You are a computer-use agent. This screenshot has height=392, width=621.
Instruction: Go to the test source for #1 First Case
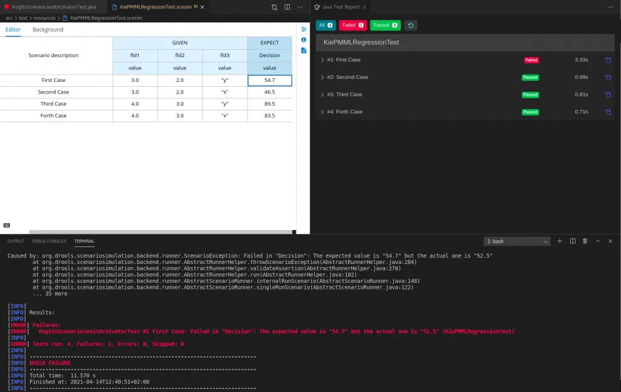pyautogui.click(x=608, y=60)
